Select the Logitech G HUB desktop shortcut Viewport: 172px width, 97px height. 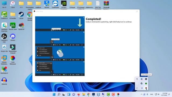pyautogui.click(x=4, y=38)
